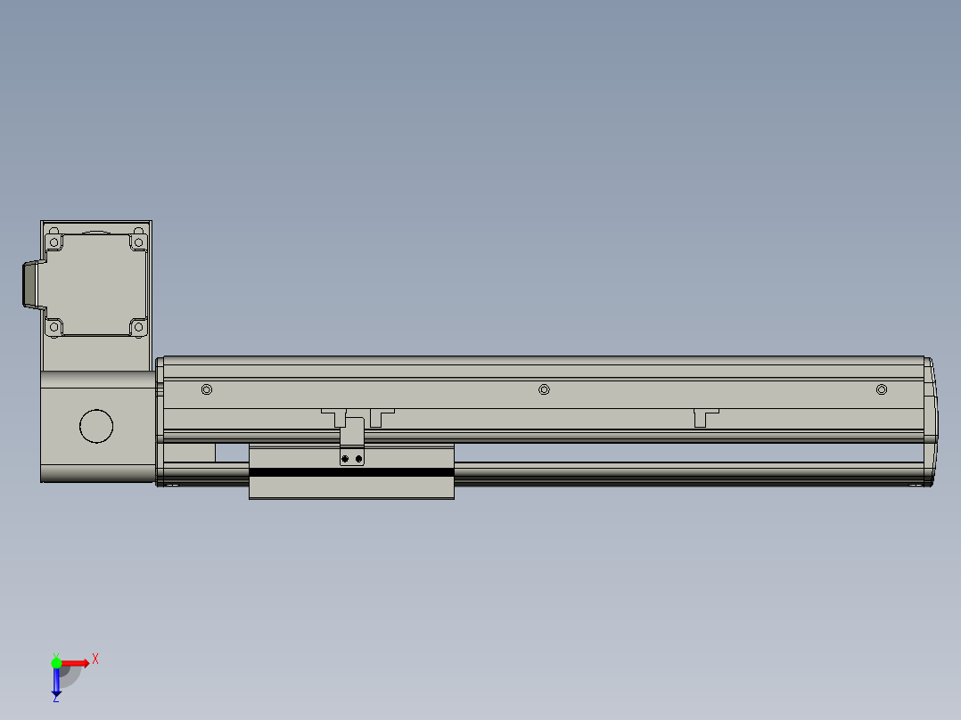961x720 pixels.
Task: Select the leftmost screw on the rail cover
Action: [x=207, y=389]
